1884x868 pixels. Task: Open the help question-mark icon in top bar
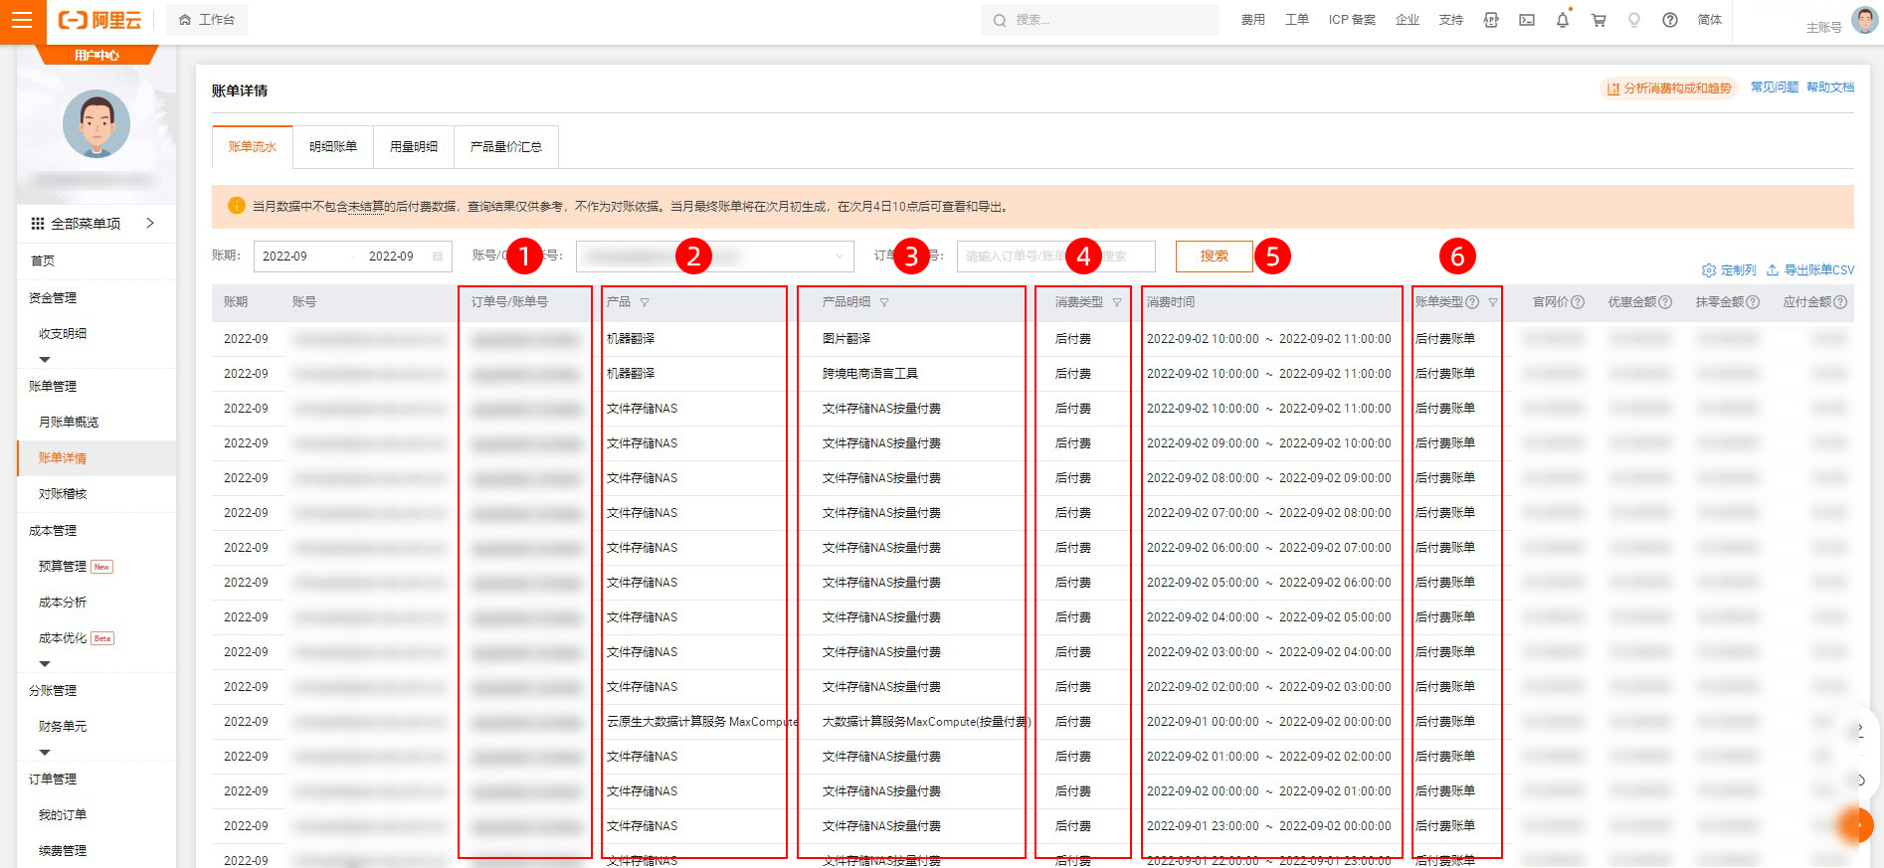(1670, 20)
